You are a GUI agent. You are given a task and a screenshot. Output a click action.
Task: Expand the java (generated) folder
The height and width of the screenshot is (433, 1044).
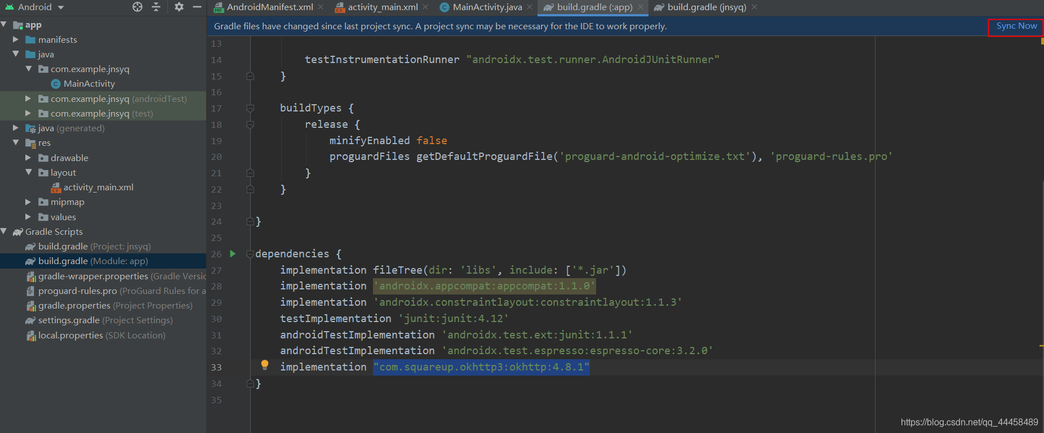[x=16, y=128]
